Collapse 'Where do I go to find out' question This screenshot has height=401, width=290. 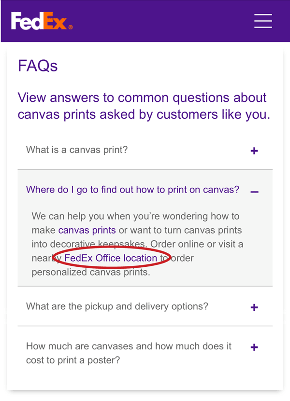click(x=145, y=190)
